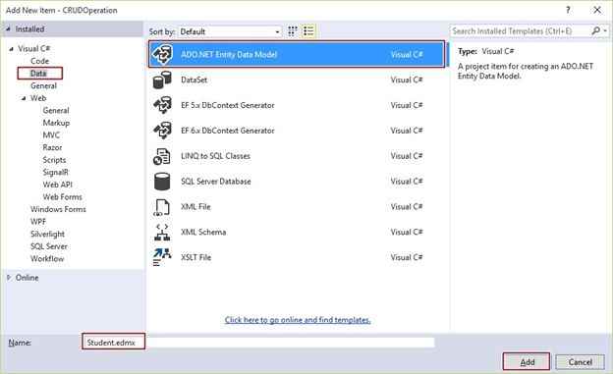Viewport: 613px width, 374px height.
Task: Click the Name field containing Student.edmx
Action: pos(258,343)
